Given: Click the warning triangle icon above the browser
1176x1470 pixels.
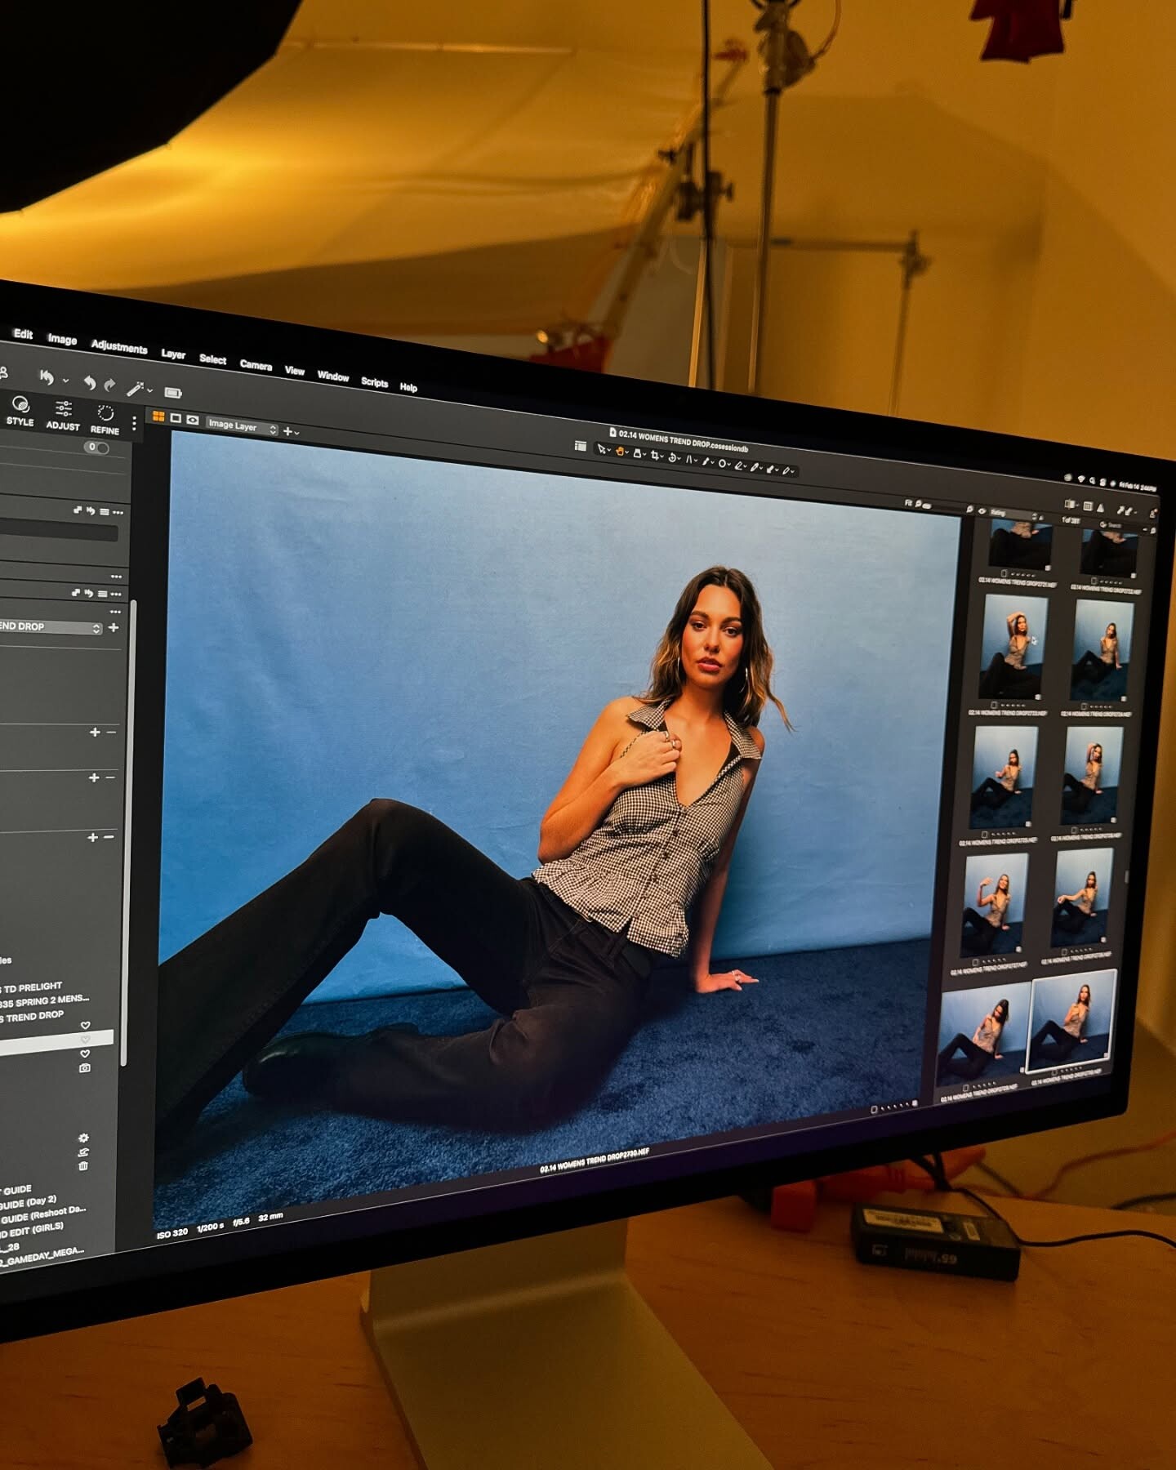Looking at the screenshot, I should (x=1100, y=508).
